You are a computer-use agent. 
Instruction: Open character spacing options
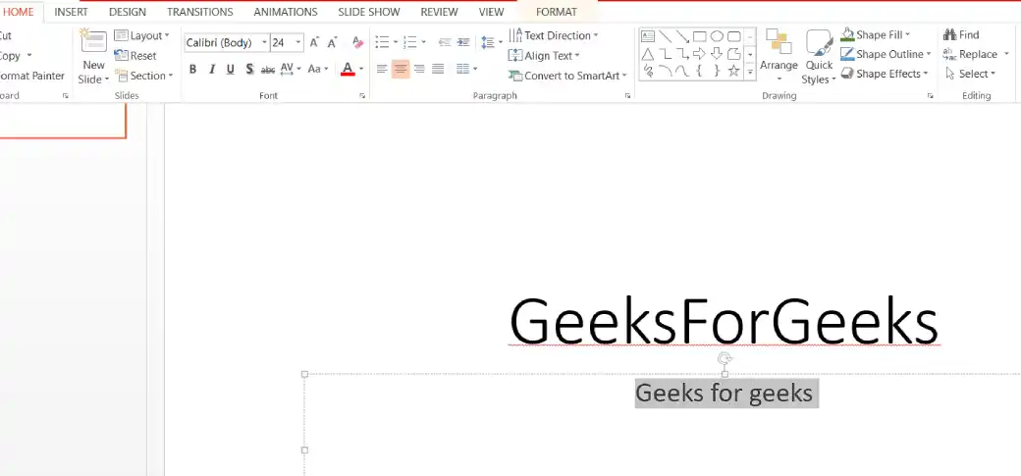click(291, 69)
